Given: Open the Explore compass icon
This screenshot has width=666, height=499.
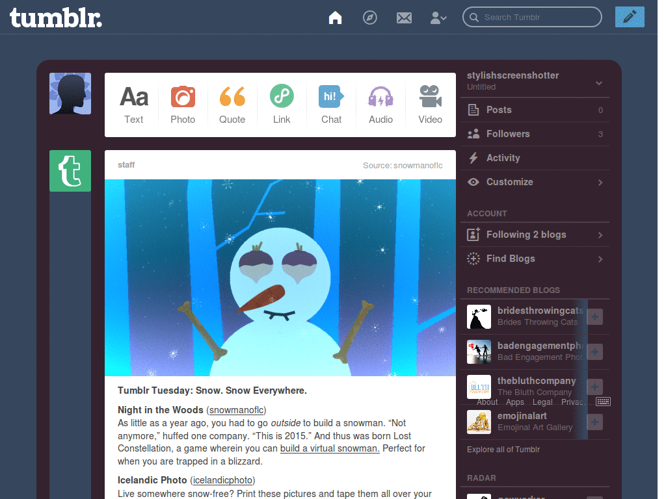Looking at the screenshot, I should (x=369, y=18).
